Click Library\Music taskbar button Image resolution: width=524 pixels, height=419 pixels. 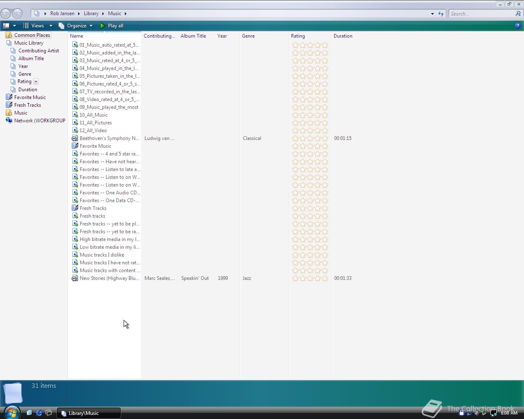[88, 413]
